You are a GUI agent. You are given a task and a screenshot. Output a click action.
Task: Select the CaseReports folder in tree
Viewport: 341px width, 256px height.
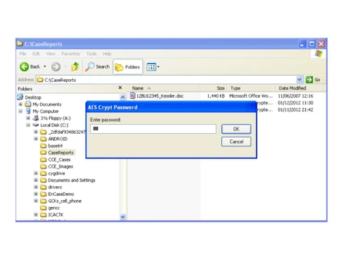[x=61, y=152]
